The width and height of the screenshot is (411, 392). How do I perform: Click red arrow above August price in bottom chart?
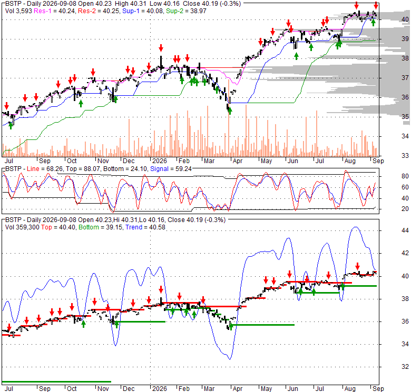tap(358, 267)
